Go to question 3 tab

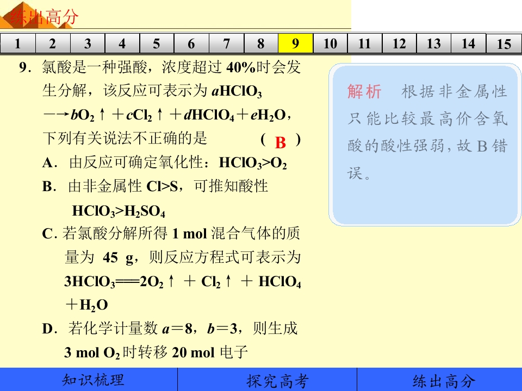(88, 43)
